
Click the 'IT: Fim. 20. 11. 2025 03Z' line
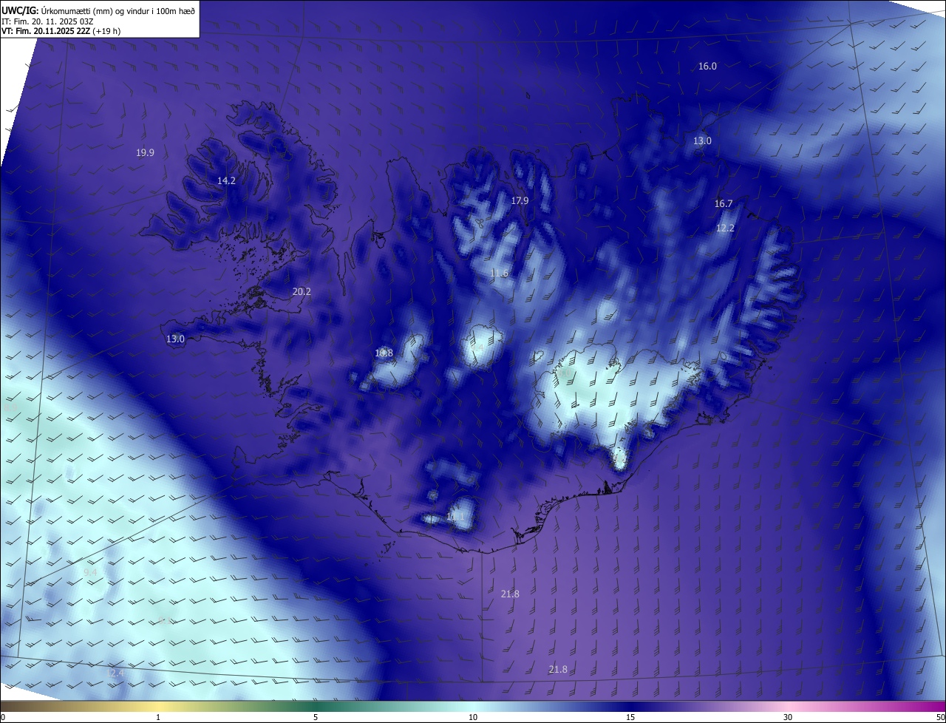tap(47, 21)
